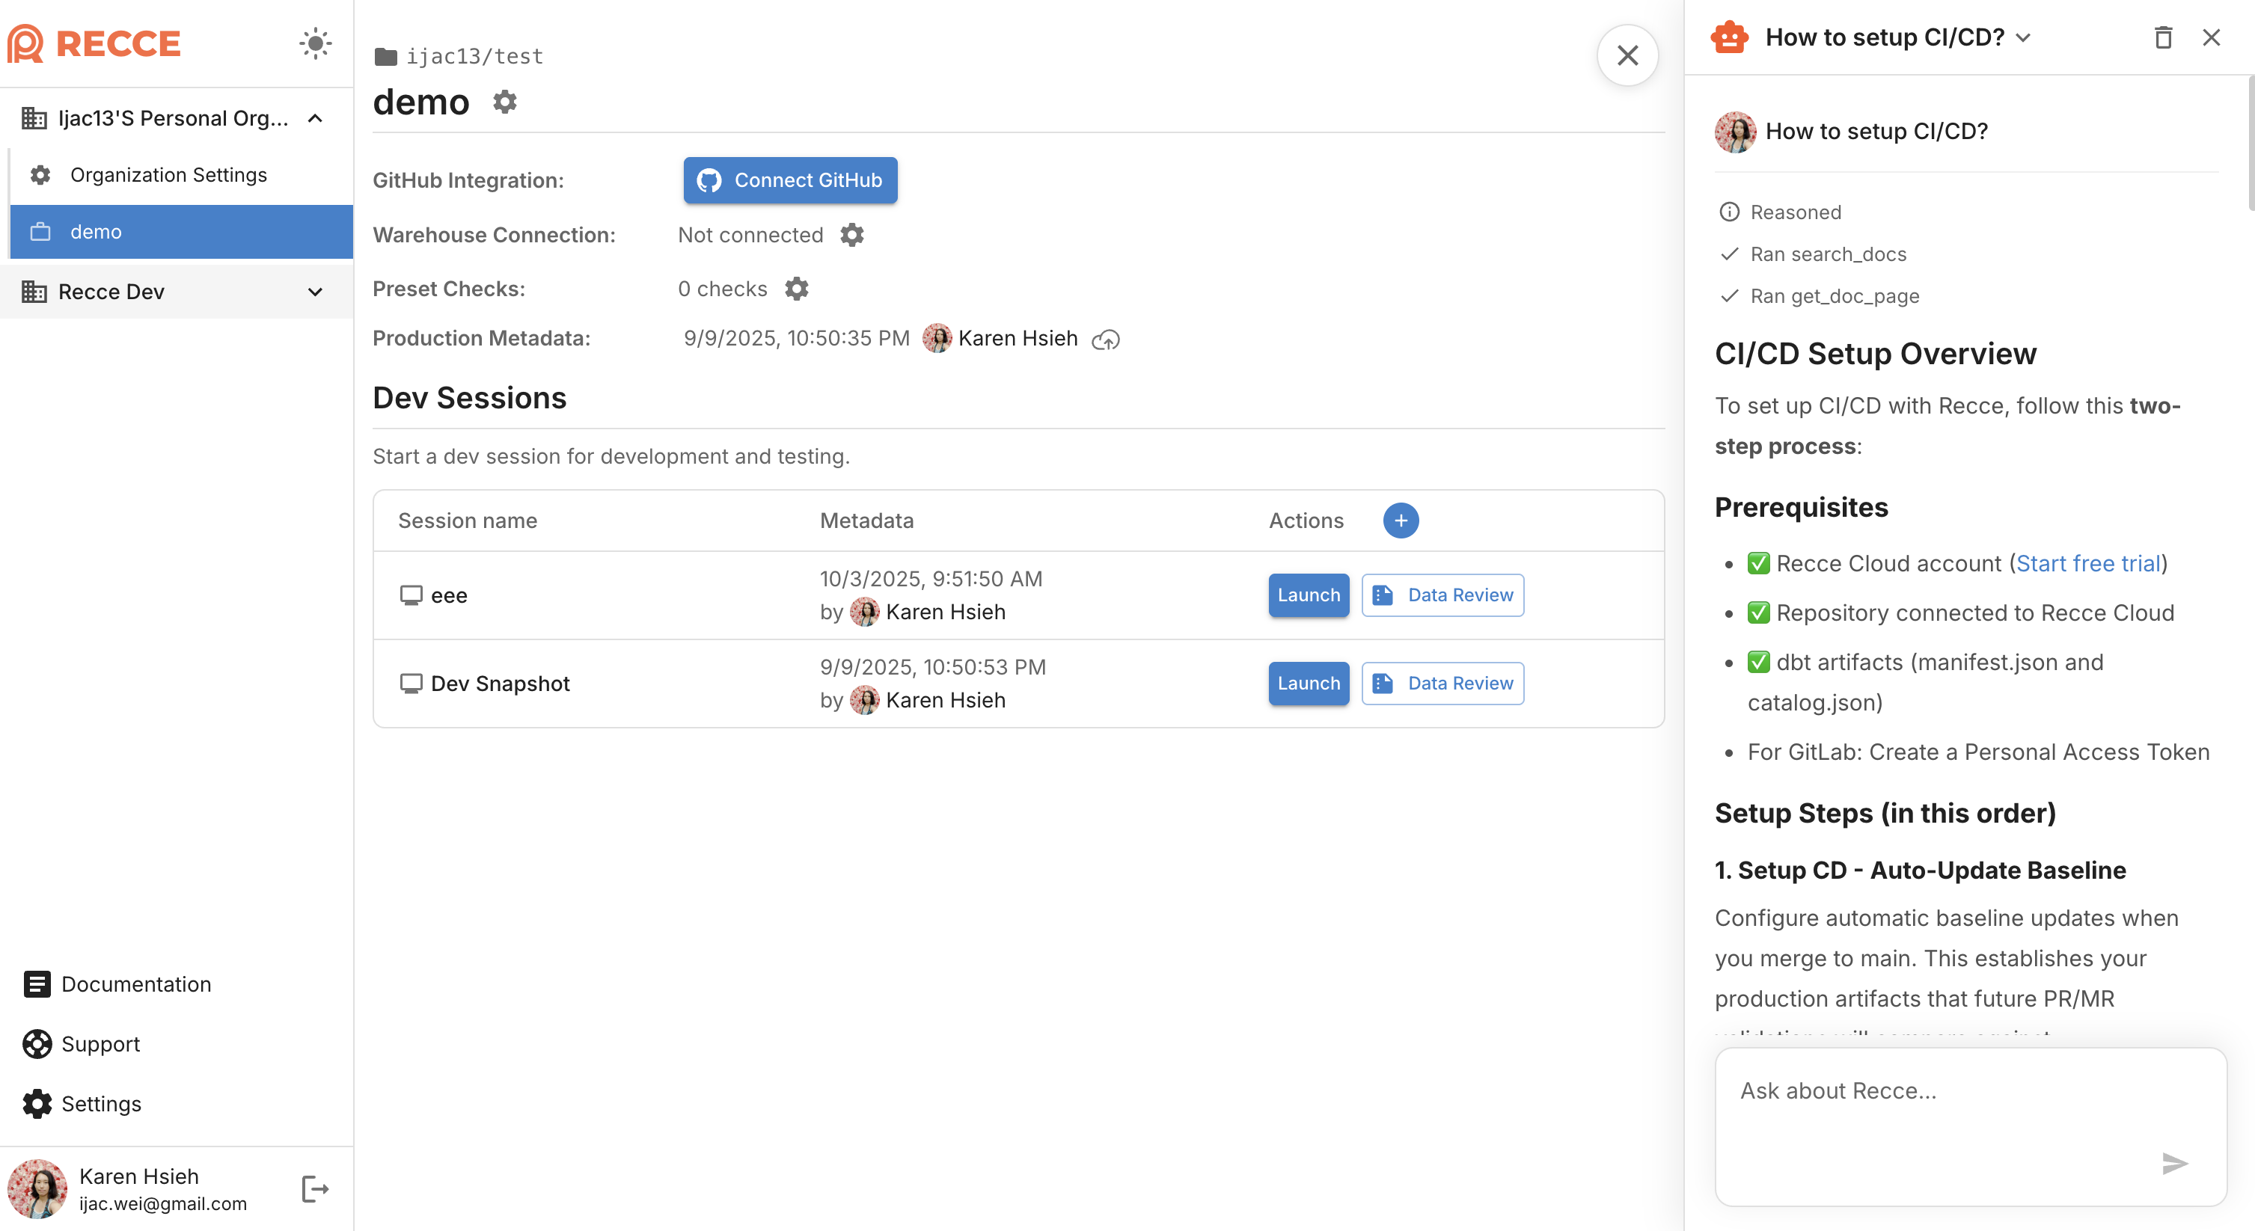Toggle the light/dark theme sun icon
The height and width of the screenshot is (1231, 2255).
(315, 43)
